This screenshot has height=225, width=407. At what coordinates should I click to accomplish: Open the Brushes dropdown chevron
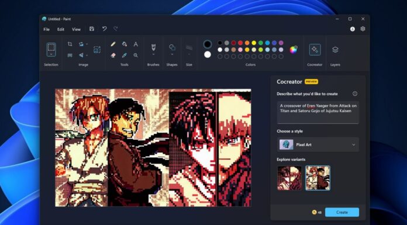tap(153, 54)
